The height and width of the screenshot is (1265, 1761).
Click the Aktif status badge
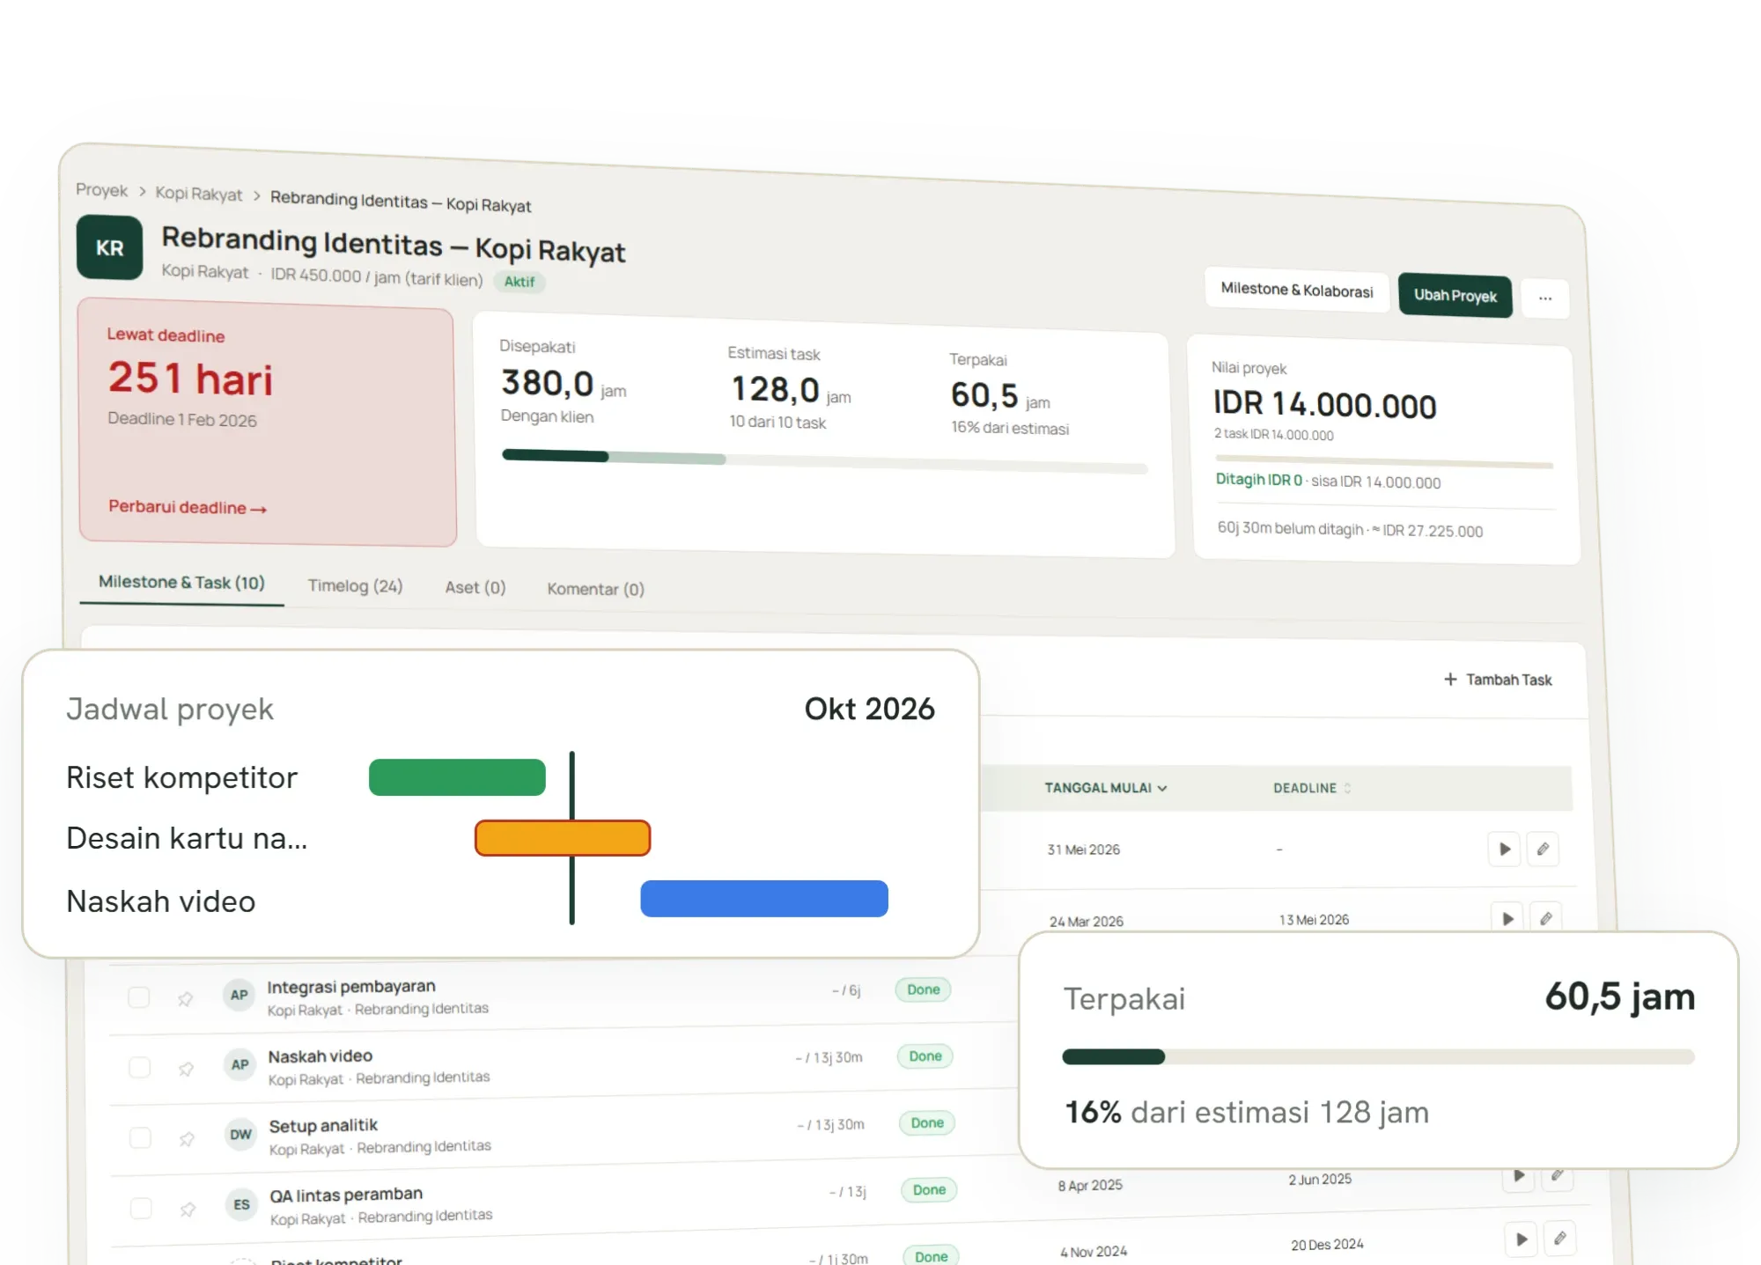click(x=519, y=282)
